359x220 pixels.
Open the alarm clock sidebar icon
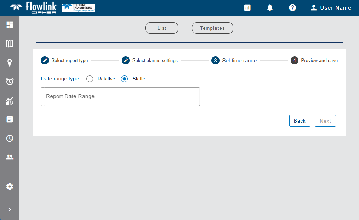[10, 82]
